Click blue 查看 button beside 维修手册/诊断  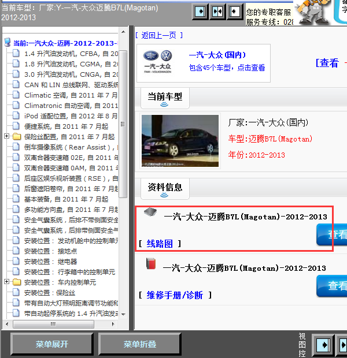[x=332, y=286]
